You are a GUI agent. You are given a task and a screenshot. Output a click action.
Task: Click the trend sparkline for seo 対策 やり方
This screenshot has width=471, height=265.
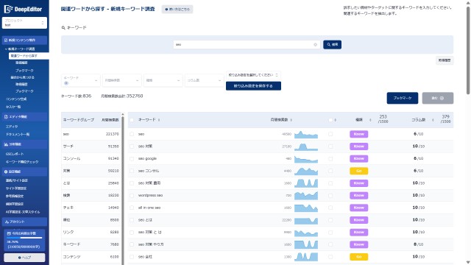click(306, 244)
